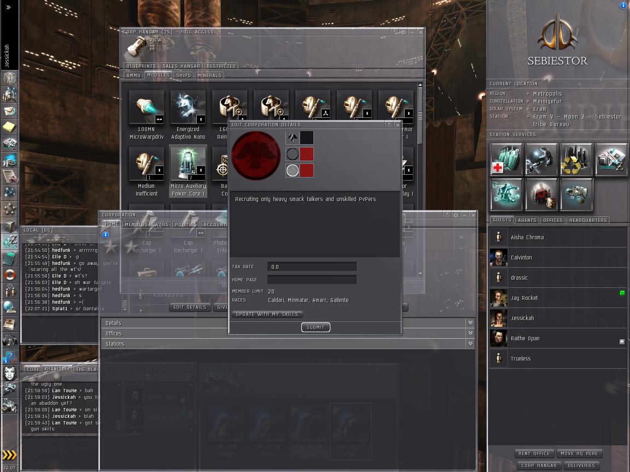This screenshot has width=630, height=472.
Task: Click the Submit button
Action: coord(316,327)
